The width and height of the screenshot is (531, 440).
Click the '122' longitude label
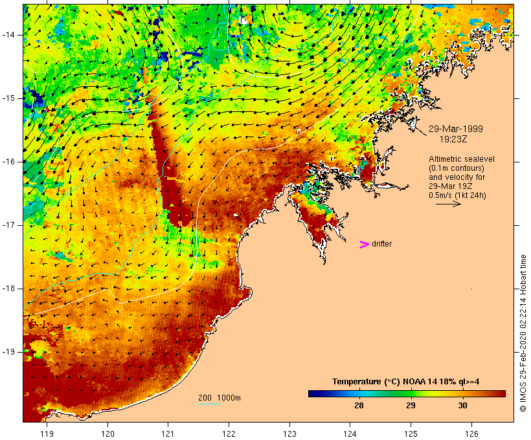pos(229,434)
